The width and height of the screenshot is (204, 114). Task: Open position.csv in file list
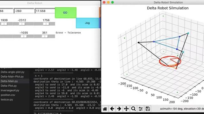(x=8, y=95)
